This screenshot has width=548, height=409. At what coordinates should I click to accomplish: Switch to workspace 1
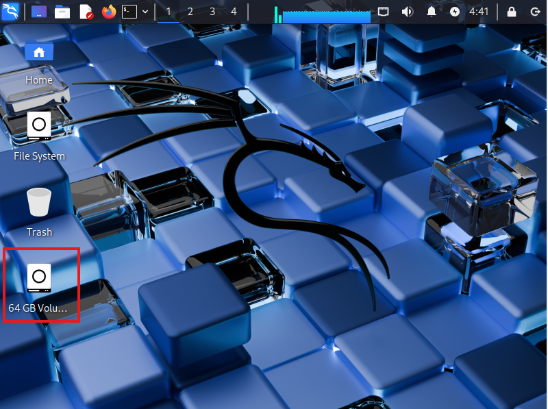point(169,12)
